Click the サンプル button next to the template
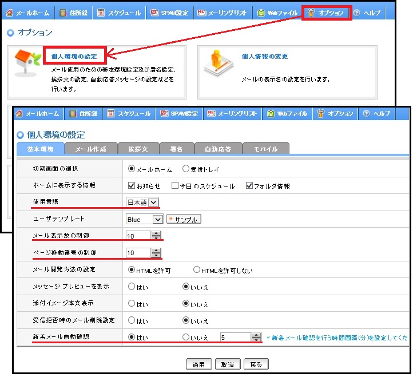This screenshot has width=413, height=381. pyautogui.click(x=184, y=219)
